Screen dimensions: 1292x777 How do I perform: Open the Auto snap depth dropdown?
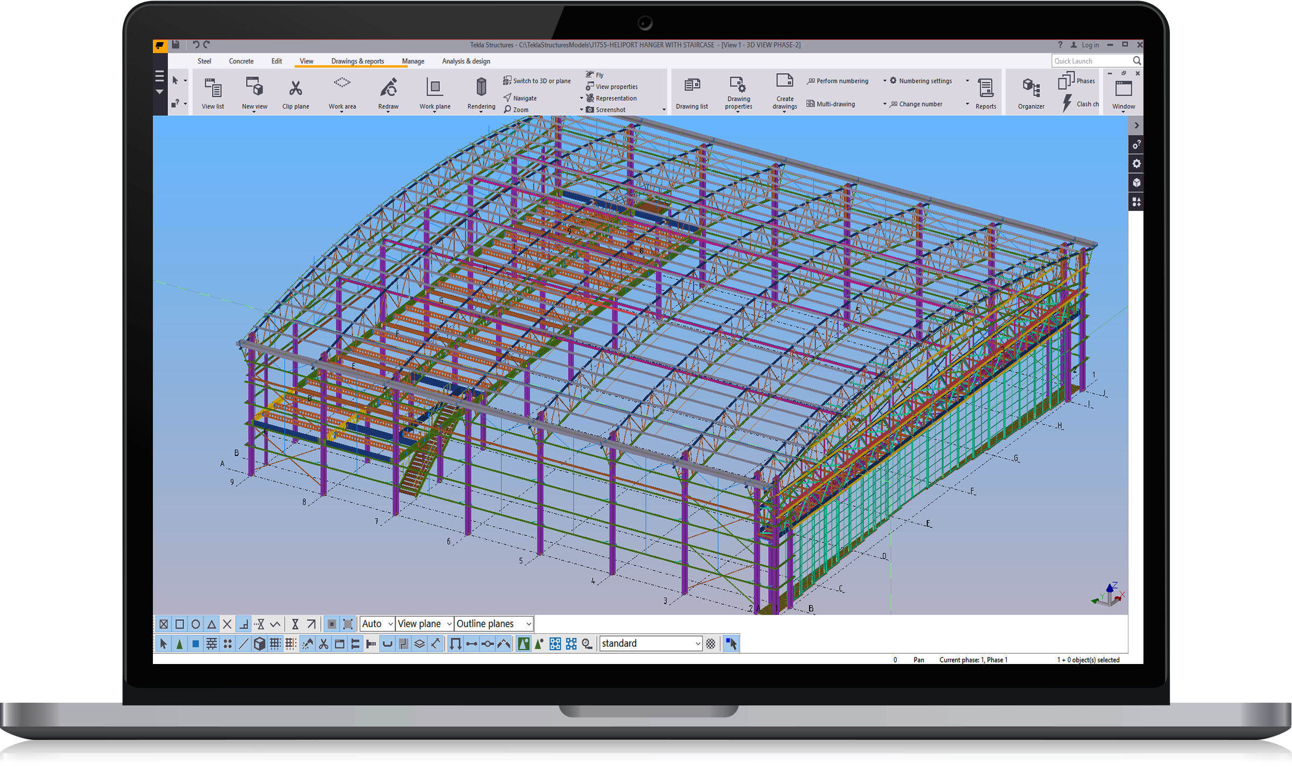click(390, 624)
